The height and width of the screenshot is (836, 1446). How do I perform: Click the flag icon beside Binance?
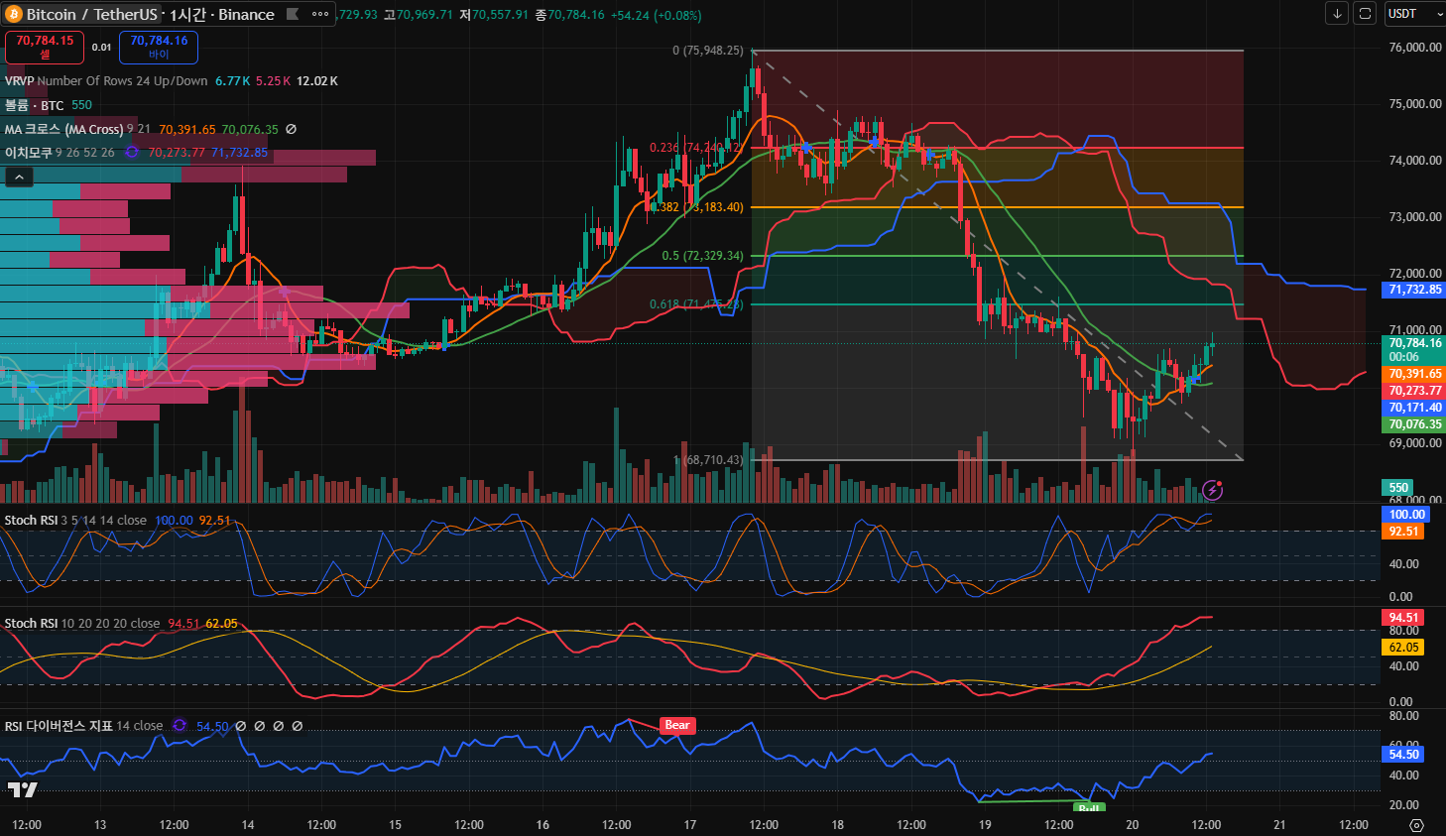293,14
